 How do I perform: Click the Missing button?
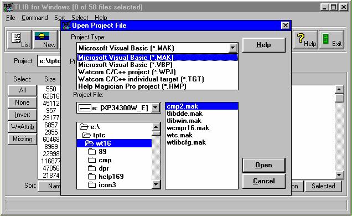22,139
